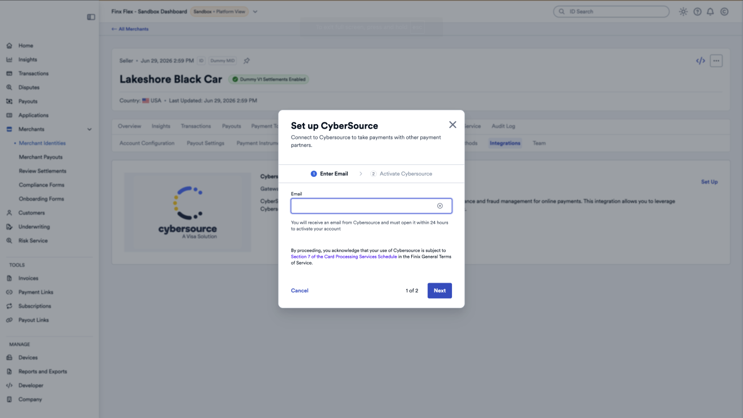Go to Disputes via its sidebar icon

point(9,87)
